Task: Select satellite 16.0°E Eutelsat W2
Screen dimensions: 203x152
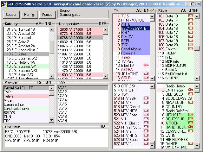Action: coord(26,58)
